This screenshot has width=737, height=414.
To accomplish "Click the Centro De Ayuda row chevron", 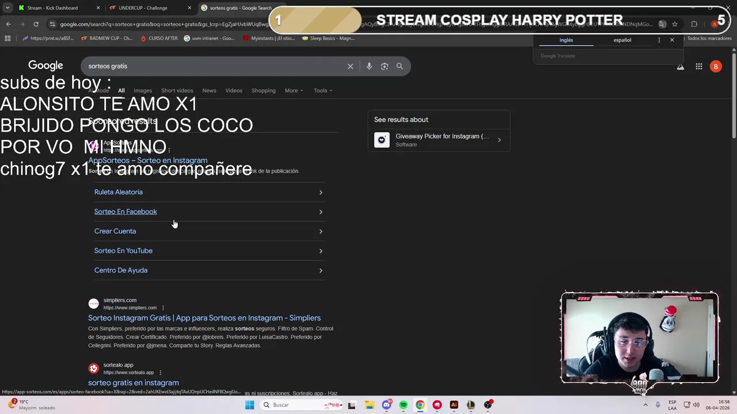I will pos(321,270).
